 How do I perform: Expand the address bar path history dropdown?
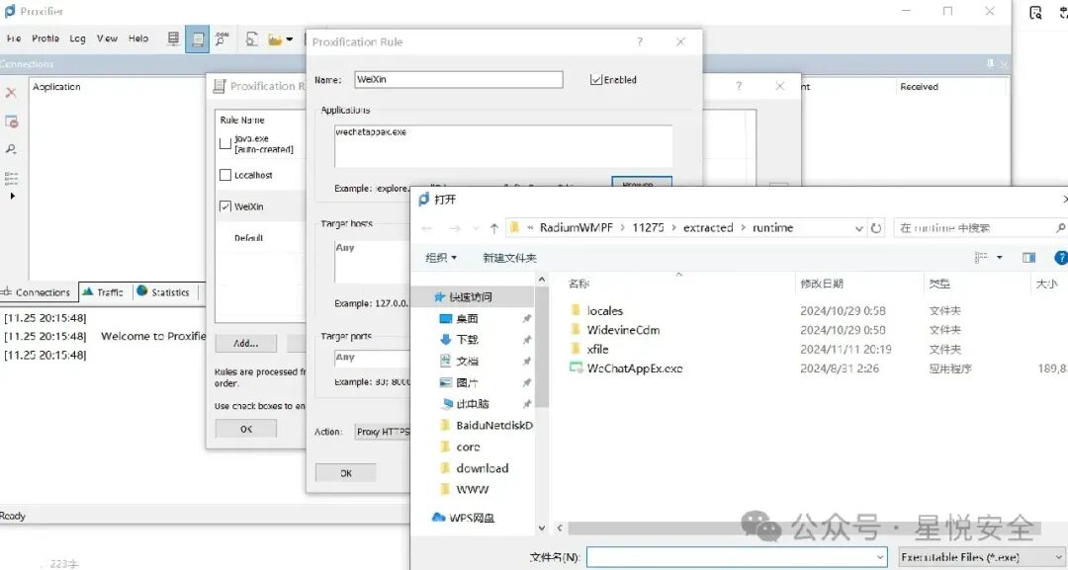coord(859,228)
